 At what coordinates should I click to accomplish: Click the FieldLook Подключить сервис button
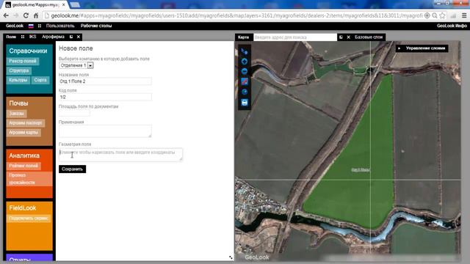[29, 219]
